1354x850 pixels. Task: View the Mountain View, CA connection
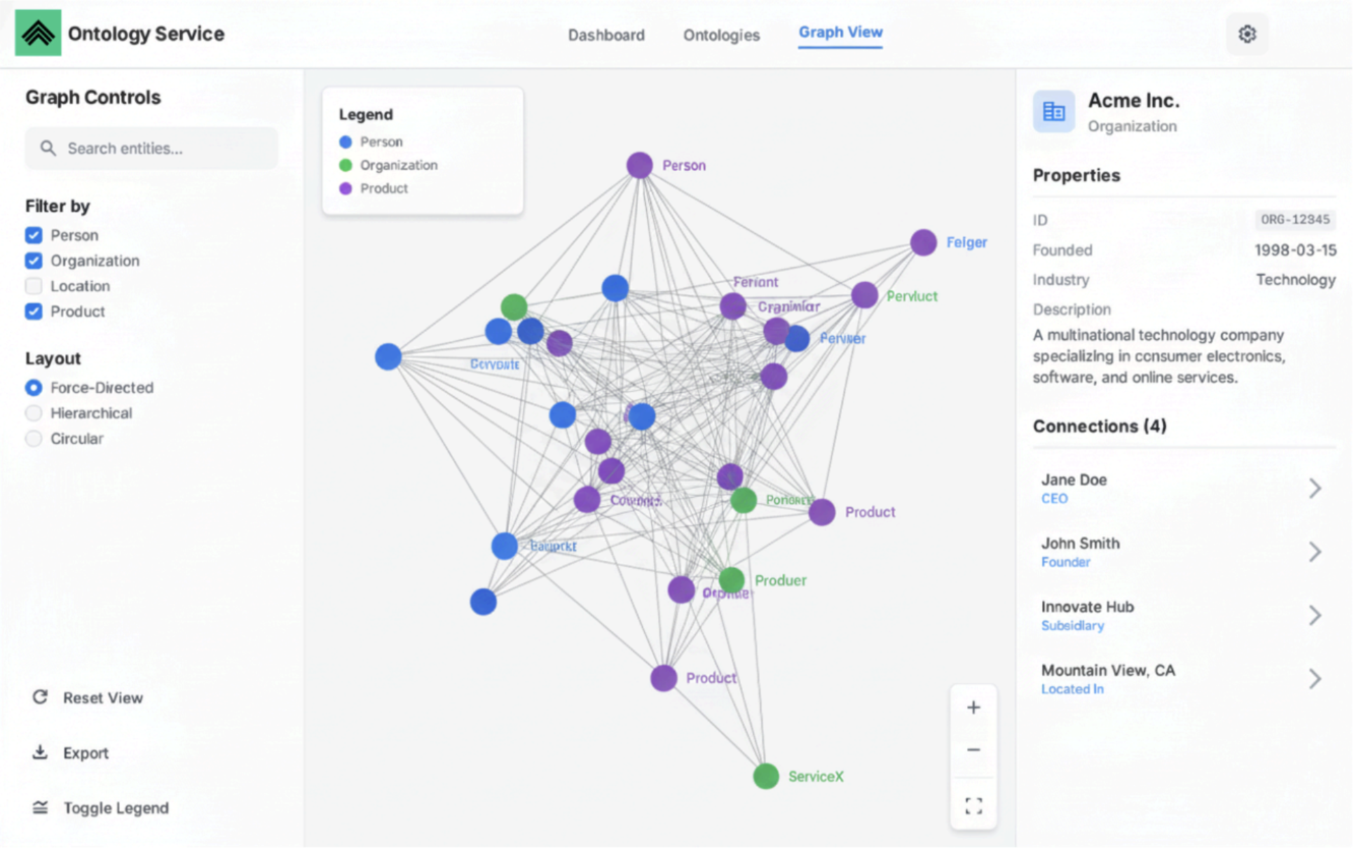1315,678
